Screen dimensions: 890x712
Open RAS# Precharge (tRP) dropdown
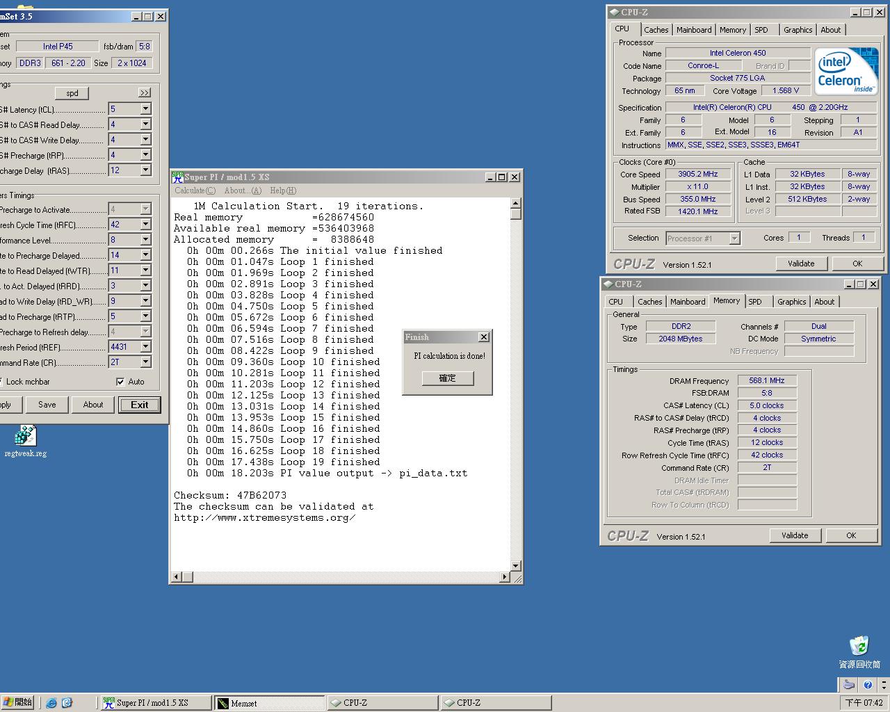point(145,155)
